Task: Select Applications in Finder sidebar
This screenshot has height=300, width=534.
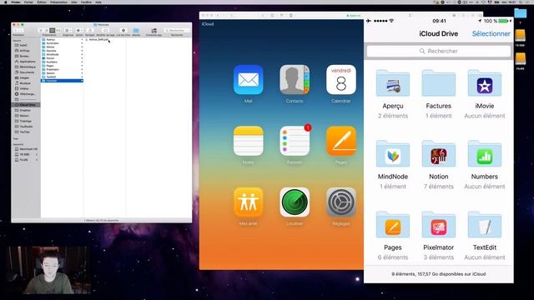Action: coord(26,62)
